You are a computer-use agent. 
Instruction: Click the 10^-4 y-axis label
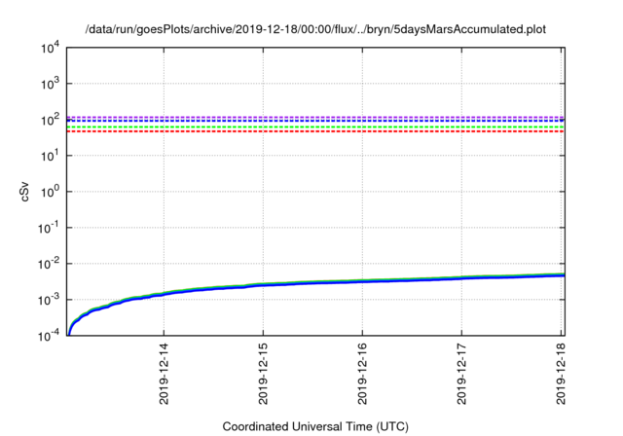coord(49,336)
